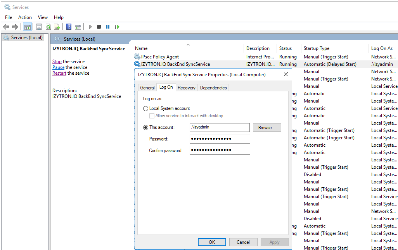Click the This account name field

pos(220,127)
